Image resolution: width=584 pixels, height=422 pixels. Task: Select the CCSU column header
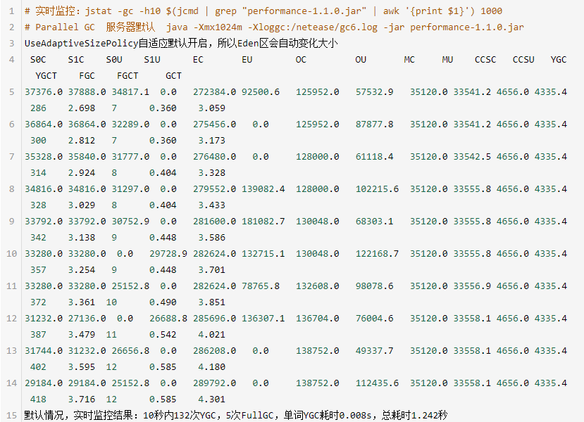pyautogui.click(x=523, y=60)
